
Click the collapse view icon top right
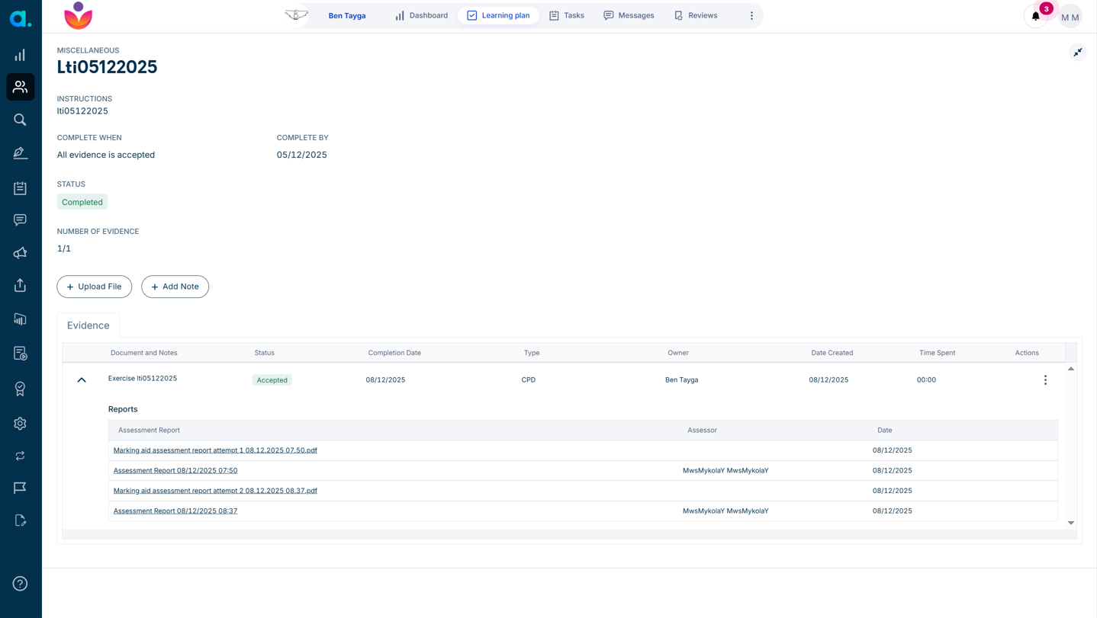pos(1078,52)
